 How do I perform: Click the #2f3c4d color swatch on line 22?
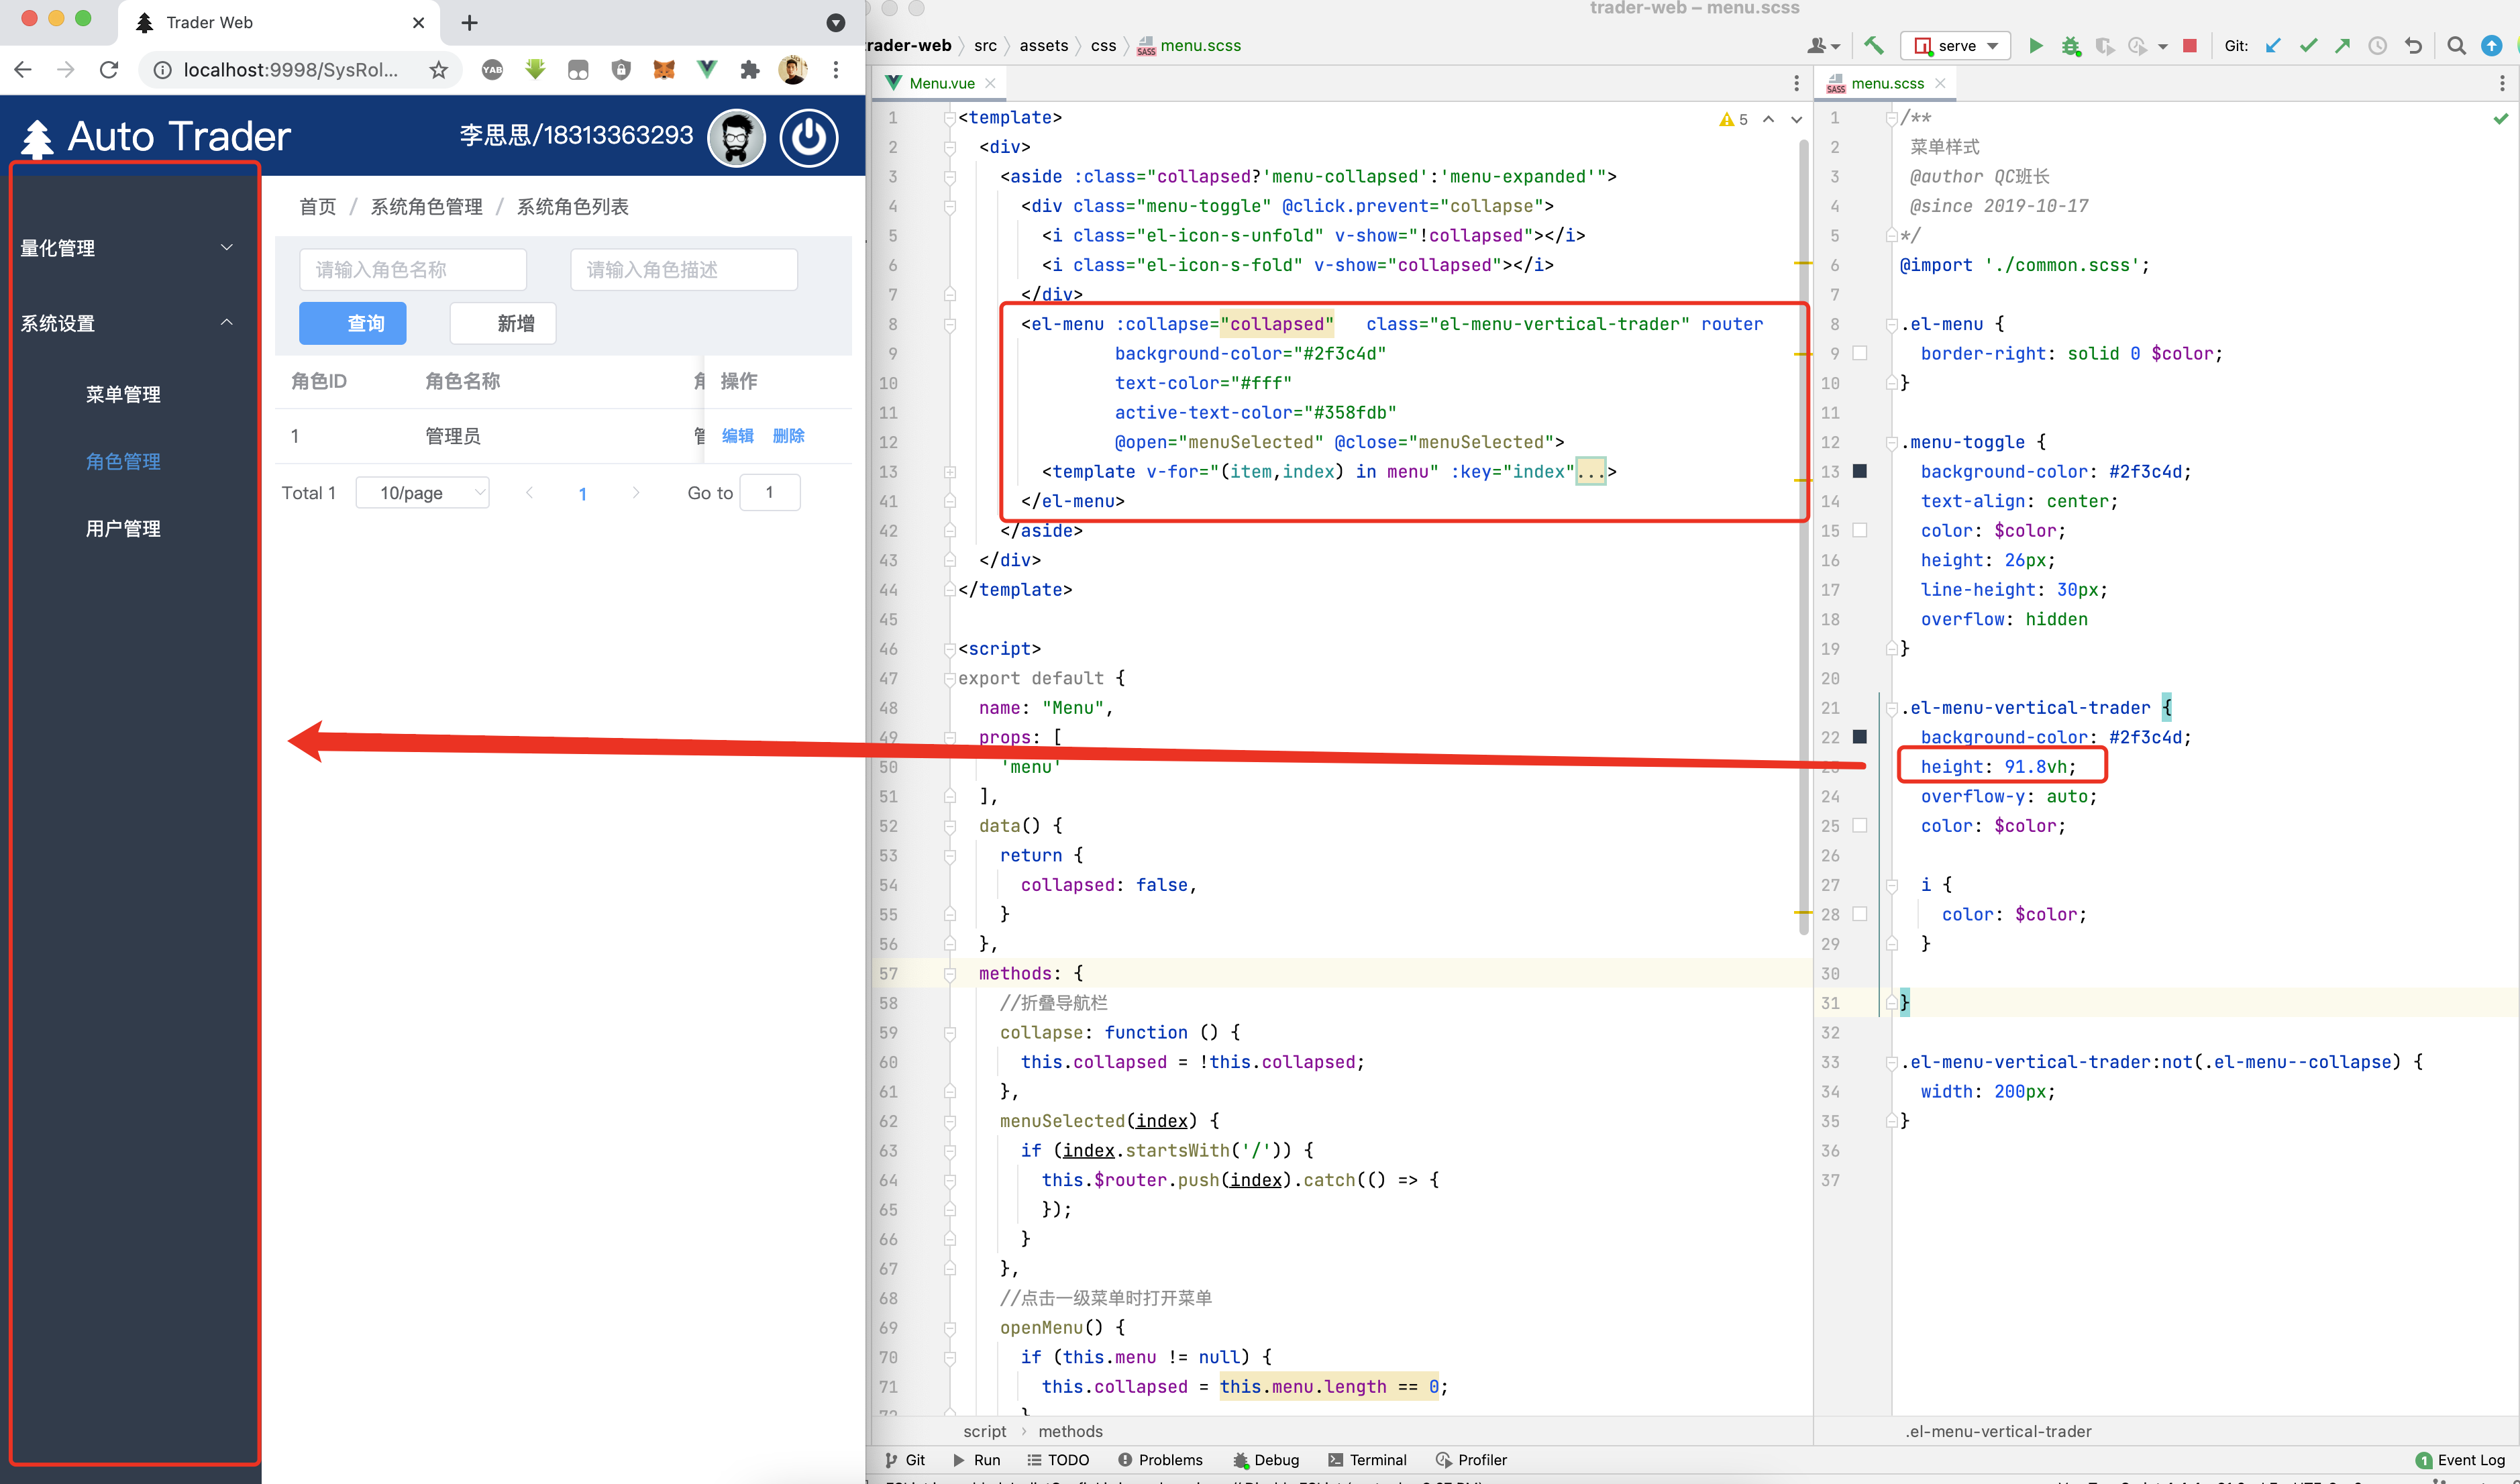(x=1860, y=736)
